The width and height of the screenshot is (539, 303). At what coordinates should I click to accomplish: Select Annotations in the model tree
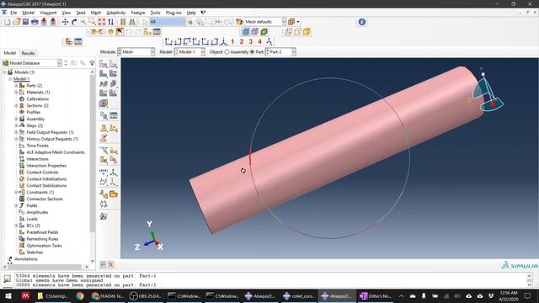pos(26,258)
